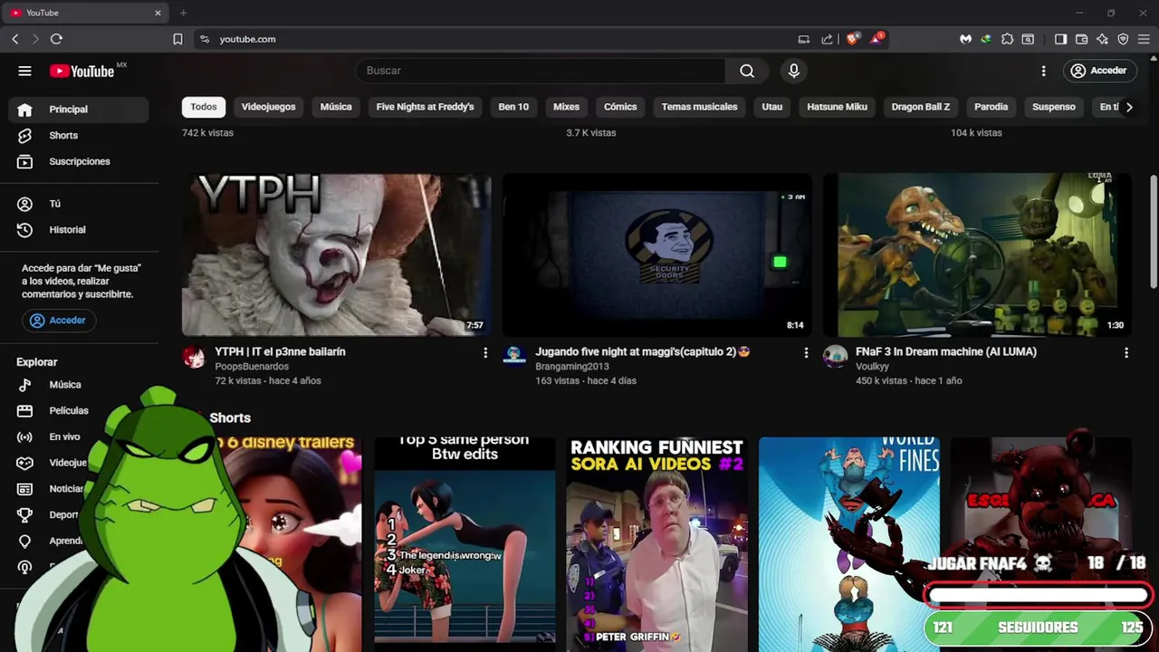This screenshot has width=1159, height=652.
Task: Open the browser extensions puzzle icon
Action: [1007, 39]
